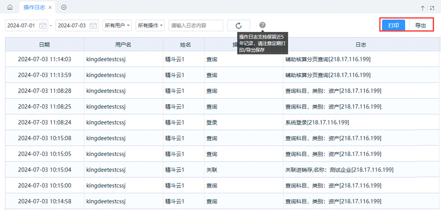Open the tab list dropdown circle icon

point(64,7)
